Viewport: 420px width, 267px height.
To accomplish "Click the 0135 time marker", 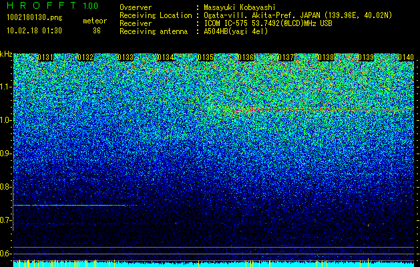I will tap(206, 57).
